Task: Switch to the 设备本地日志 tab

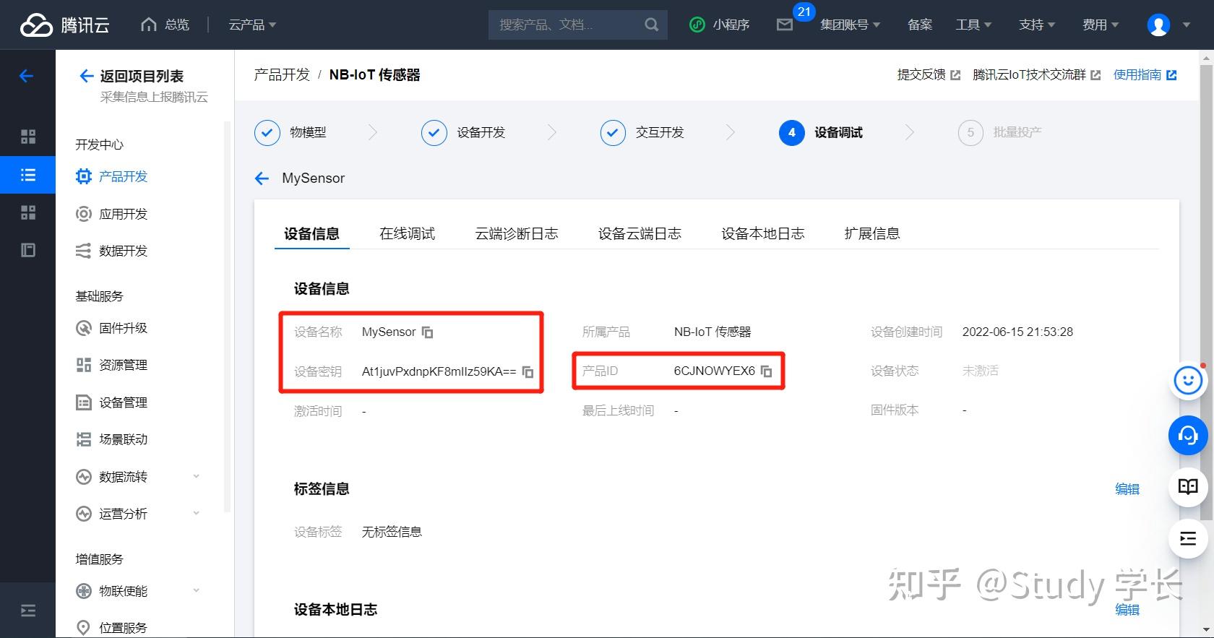Action: [x=763, y=233]
